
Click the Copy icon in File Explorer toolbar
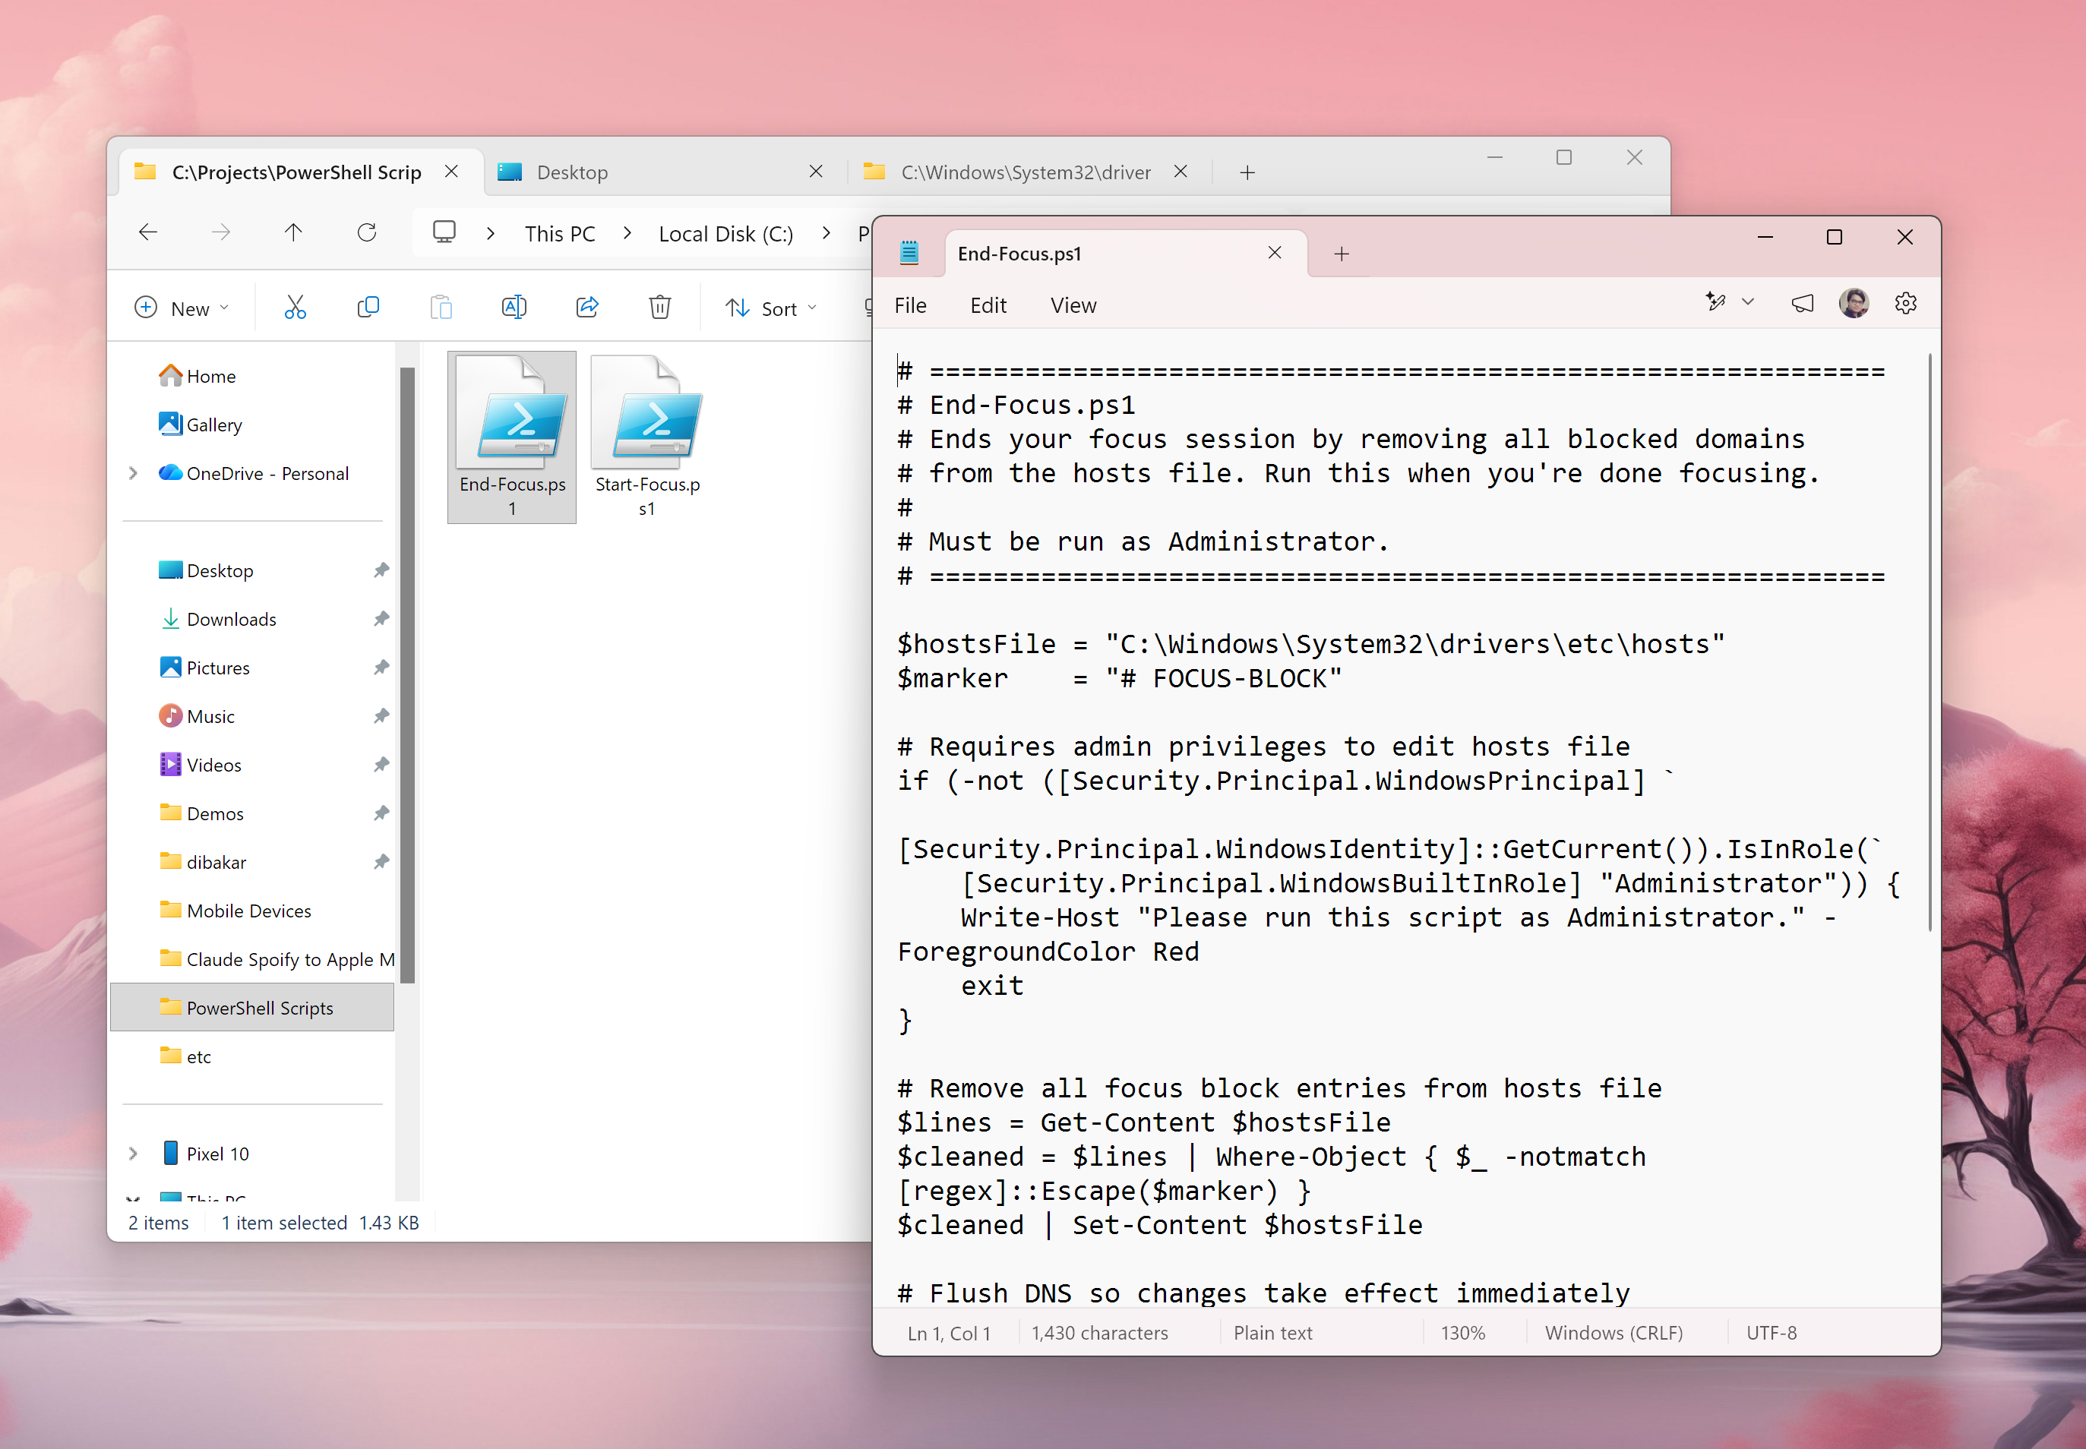368,308
